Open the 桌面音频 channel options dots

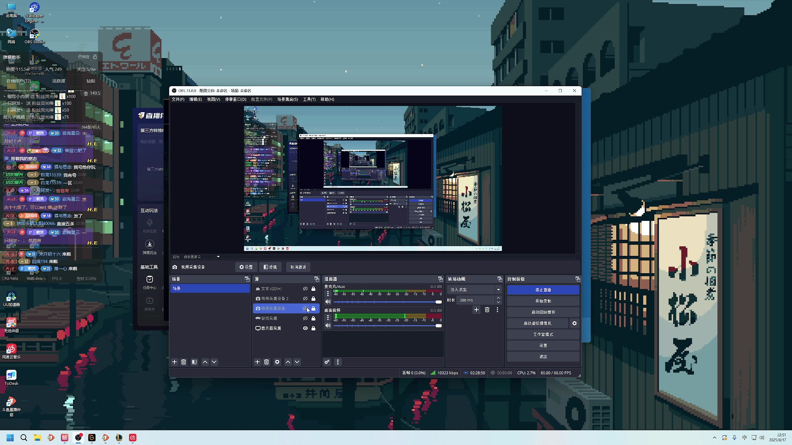(x=328, y=318)
